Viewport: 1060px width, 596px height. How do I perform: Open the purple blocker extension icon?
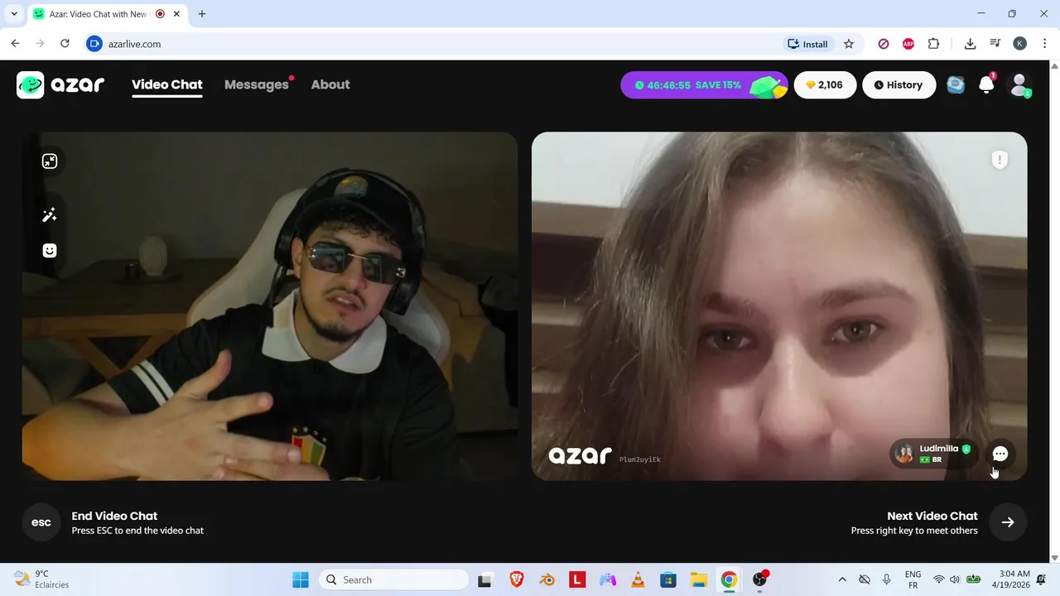(884, 44)
